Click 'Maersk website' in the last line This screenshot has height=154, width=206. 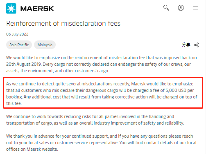pos(42,149)
